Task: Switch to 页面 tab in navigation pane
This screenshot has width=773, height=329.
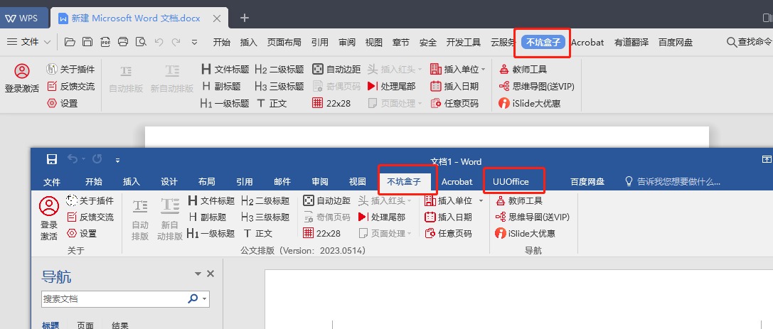Action: [85, 325]
